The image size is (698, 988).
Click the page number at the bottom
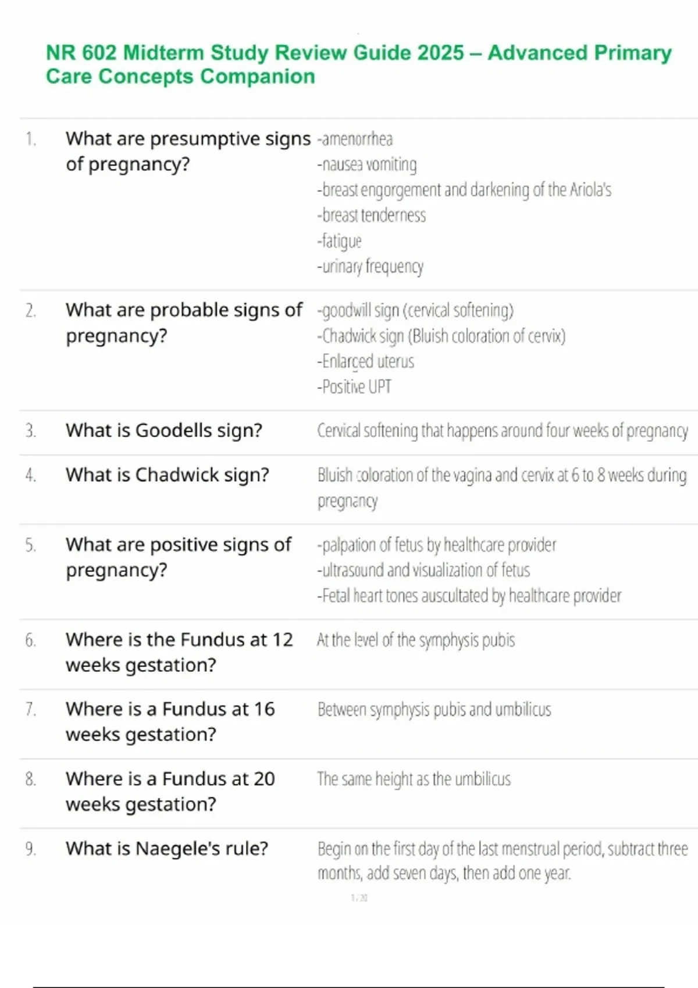pyautogui.click(x=359, y=898)
